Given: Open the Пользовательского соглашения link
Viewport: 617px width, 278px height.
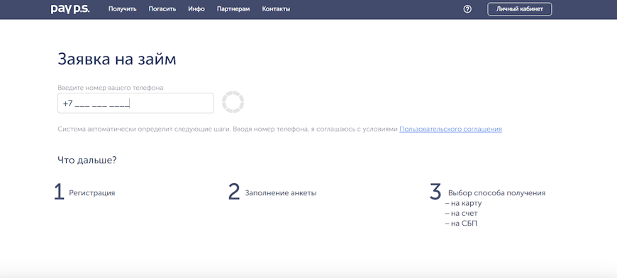Looking at the screenshot, I should pos(450,129).
